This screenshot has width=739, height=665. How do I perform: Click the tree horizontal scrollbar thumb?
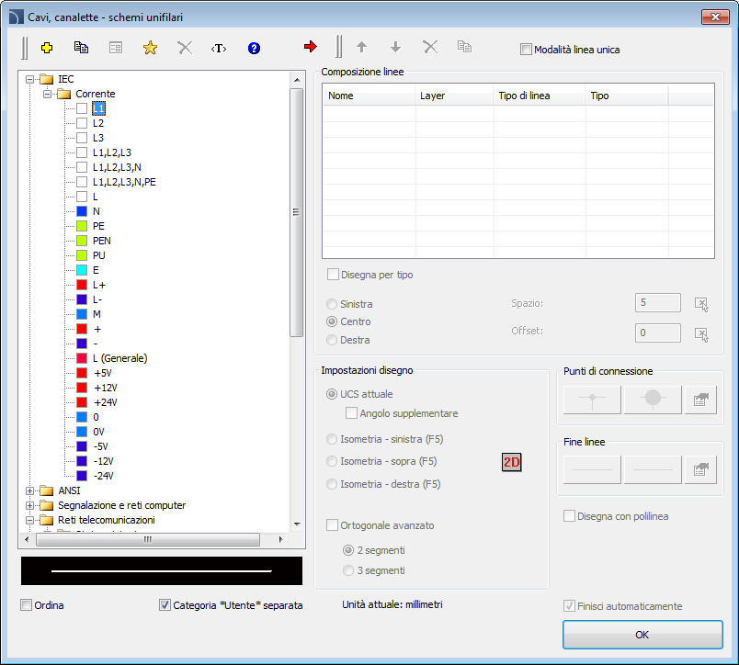pyautogui.click(x=148, y=540)
